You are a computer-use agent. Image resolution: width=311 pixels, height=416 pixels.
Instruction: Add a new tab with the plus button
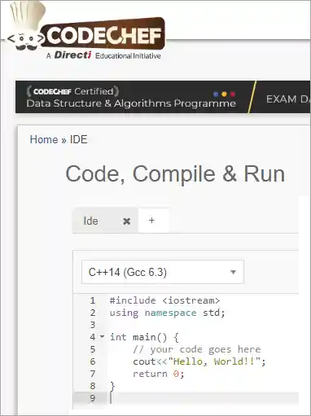(151, 220)
